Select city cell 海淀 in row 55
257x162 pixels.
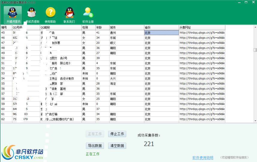(127, 84)
